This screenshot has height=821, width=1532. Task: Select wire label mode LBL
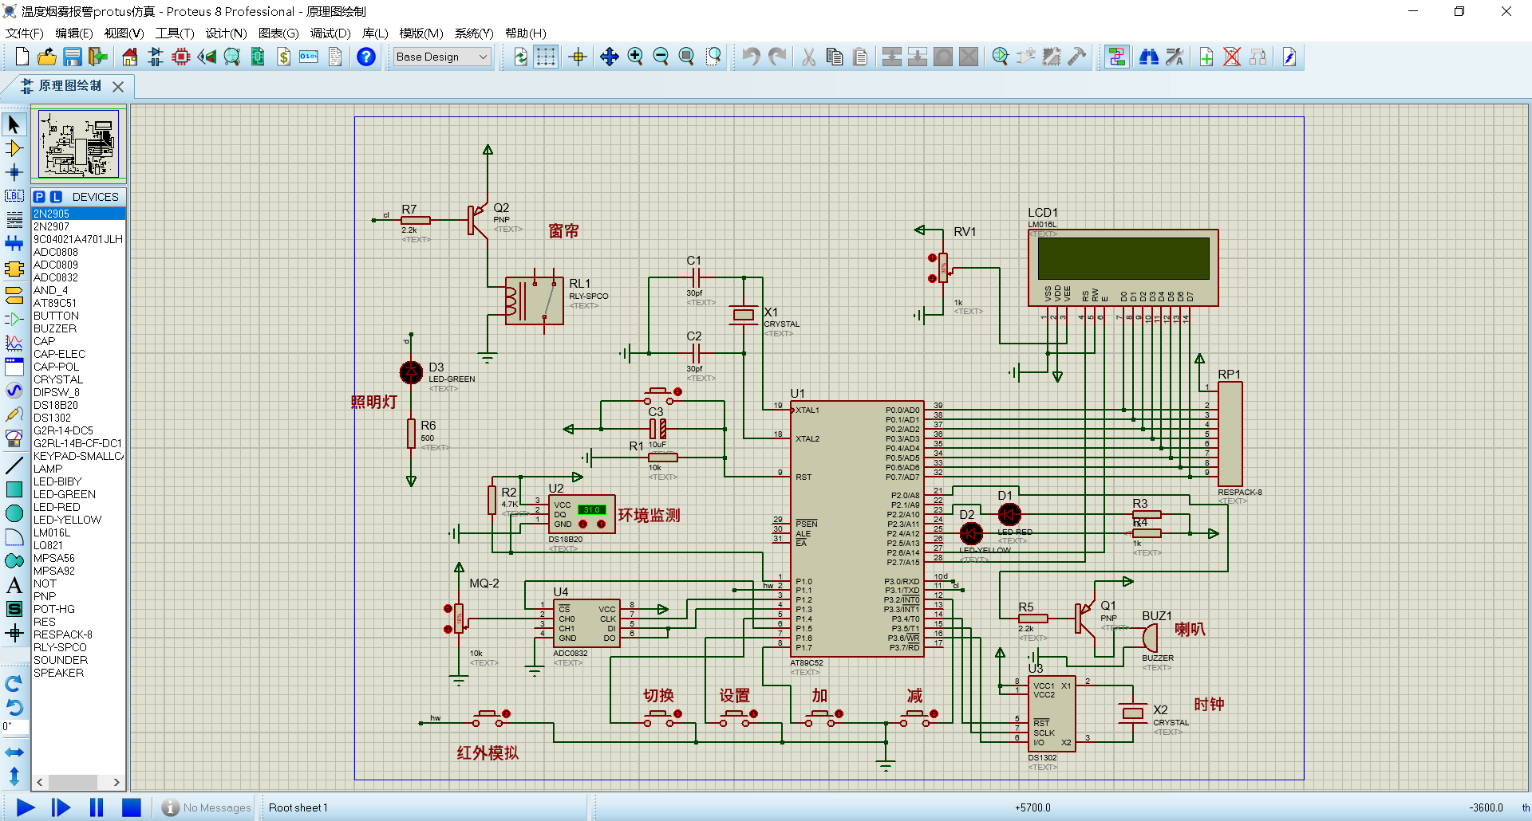pyautogui.click(x=14, y=196)
